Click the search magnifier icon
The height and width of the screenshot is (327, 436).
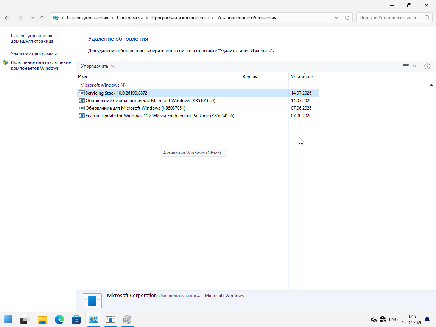427,18
